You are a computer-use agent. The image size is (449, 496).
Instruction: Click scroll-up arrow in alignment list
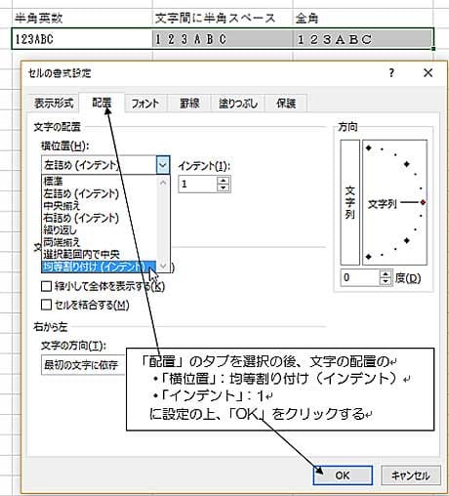[x=163, y=183]
